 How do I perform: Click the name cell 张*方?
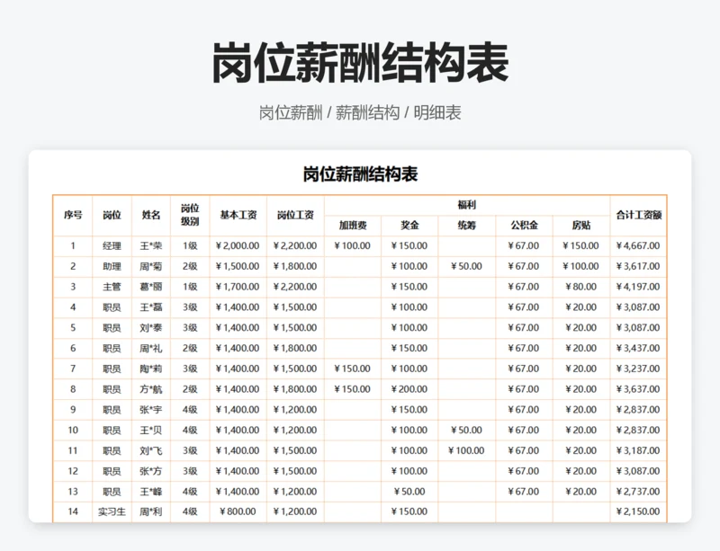pyautogui.click(x=151, y=471)
